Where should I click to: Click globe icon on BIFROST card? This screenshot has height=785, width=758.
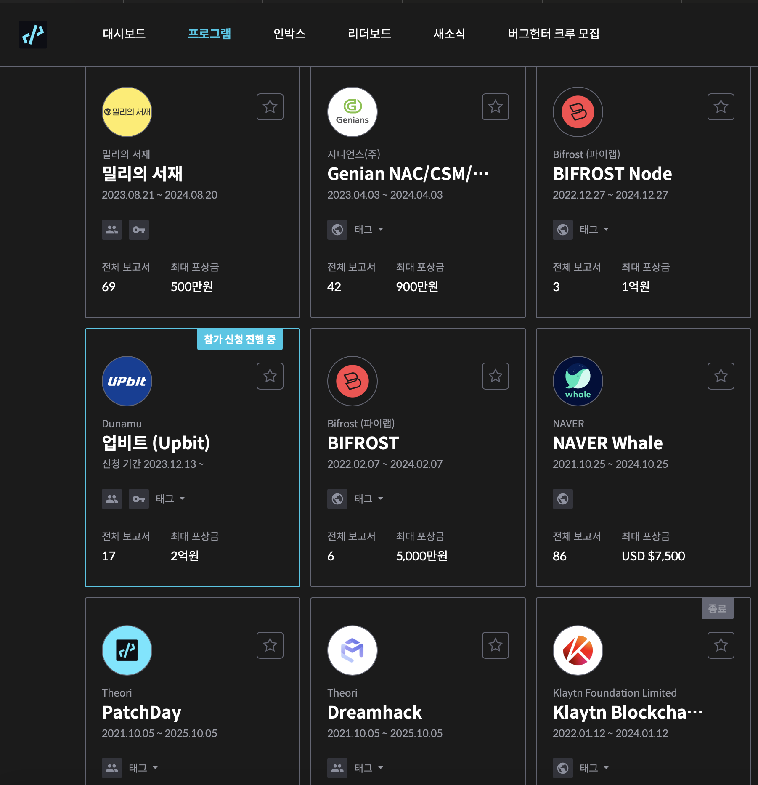[337, 499]
